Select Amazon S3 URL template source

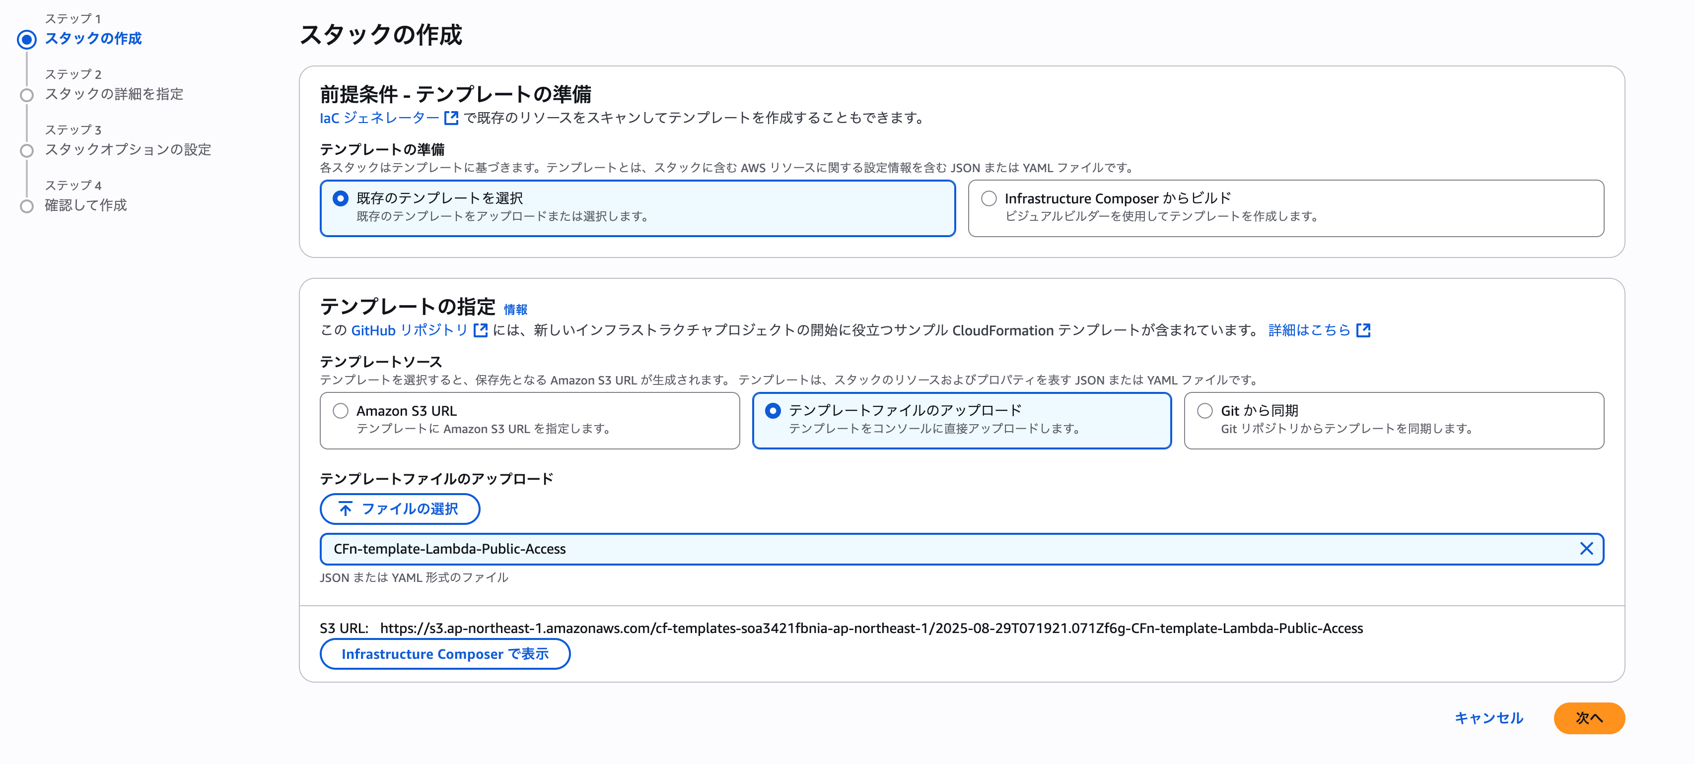(x=340, y=411)
